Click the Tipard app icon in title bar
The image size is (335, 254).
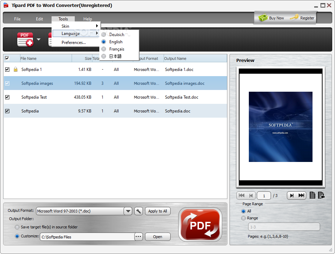6,5
